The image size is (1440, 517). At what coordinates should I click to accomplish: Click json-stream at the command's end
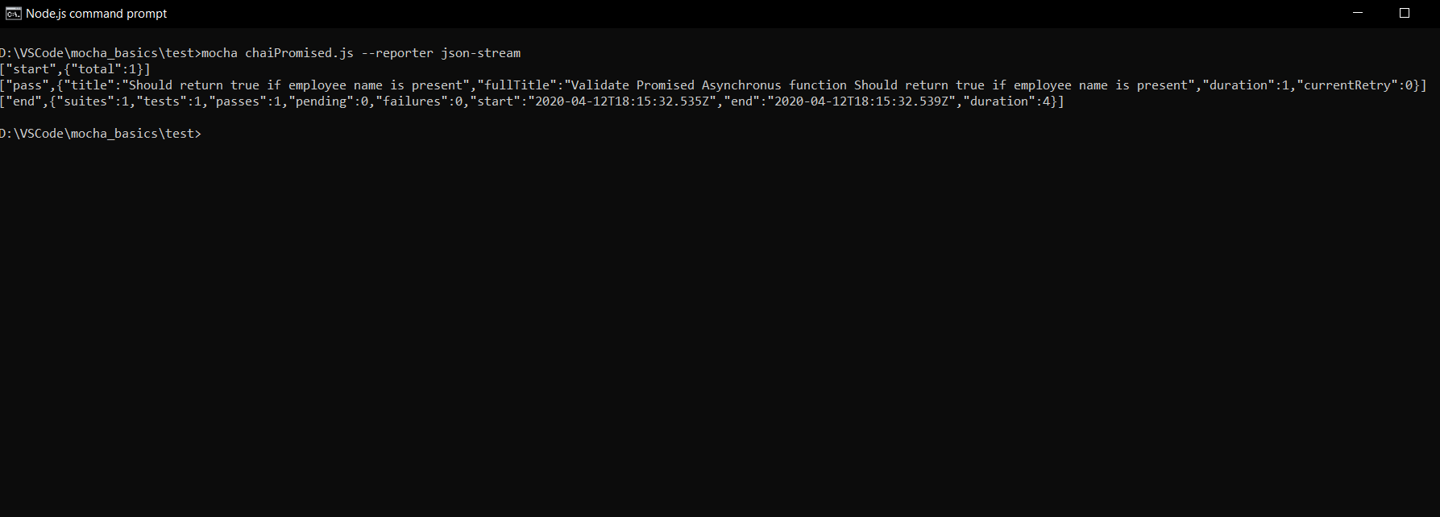click(x=481, y=53)
